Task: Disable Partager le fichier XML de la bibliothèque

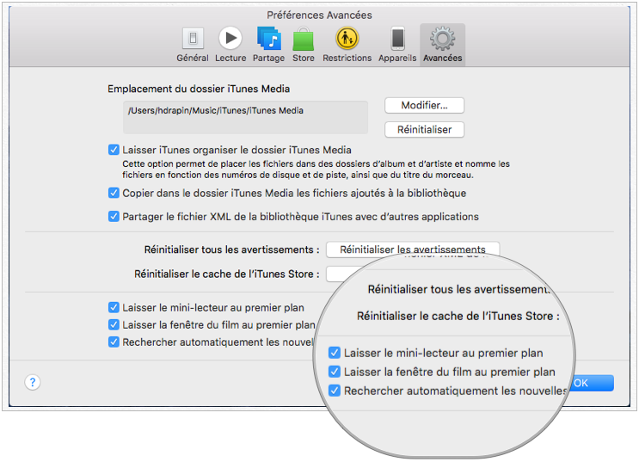Action: (x=114, y=216)
